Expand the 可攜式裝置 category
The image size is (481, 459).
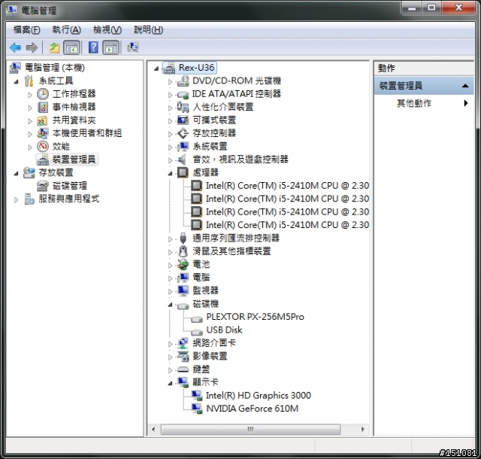click(x=171, y=121)
